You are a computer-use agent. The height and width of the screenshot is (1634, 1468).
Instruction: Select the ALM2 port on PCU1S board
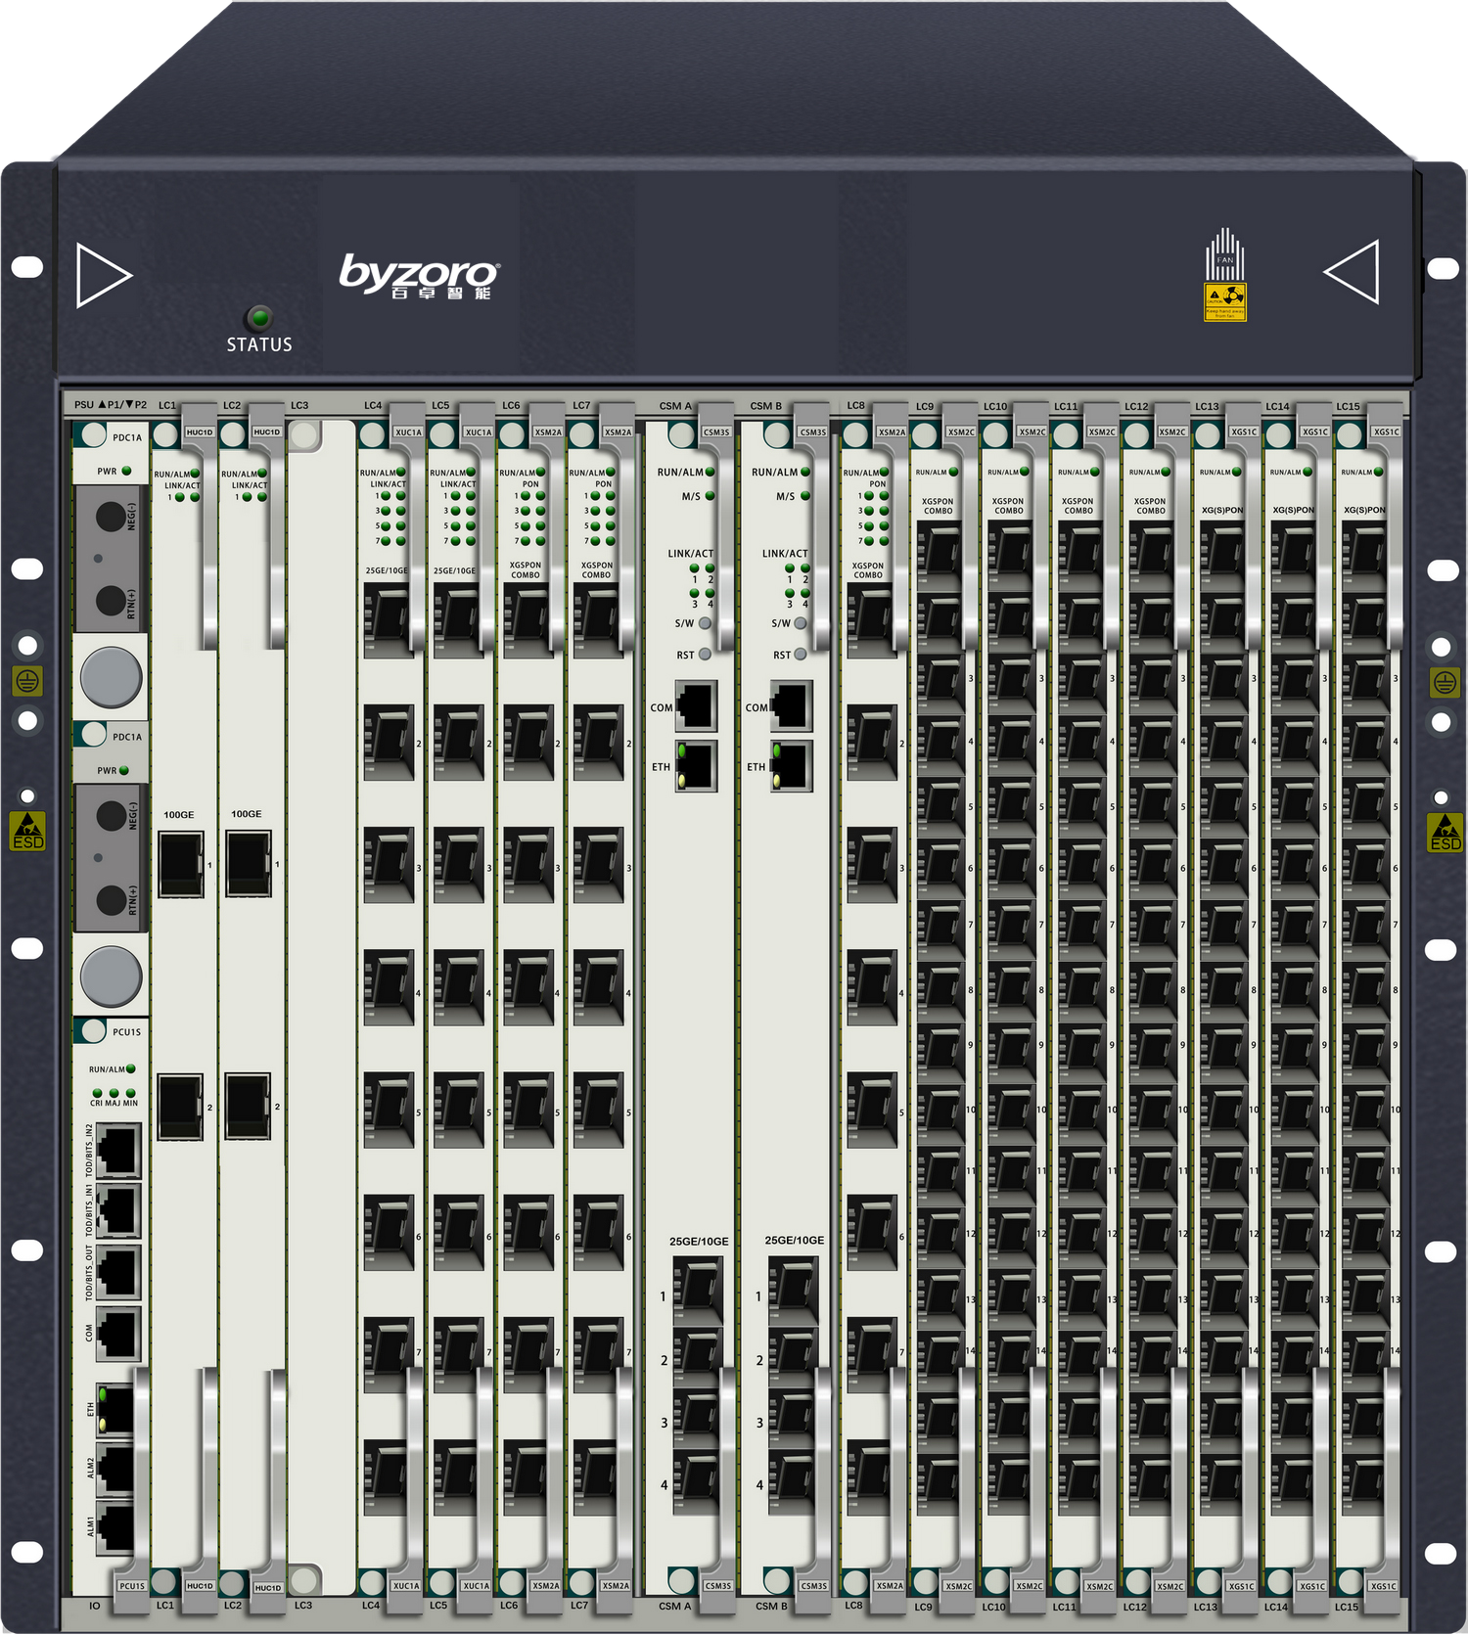tap(115, 1468)
